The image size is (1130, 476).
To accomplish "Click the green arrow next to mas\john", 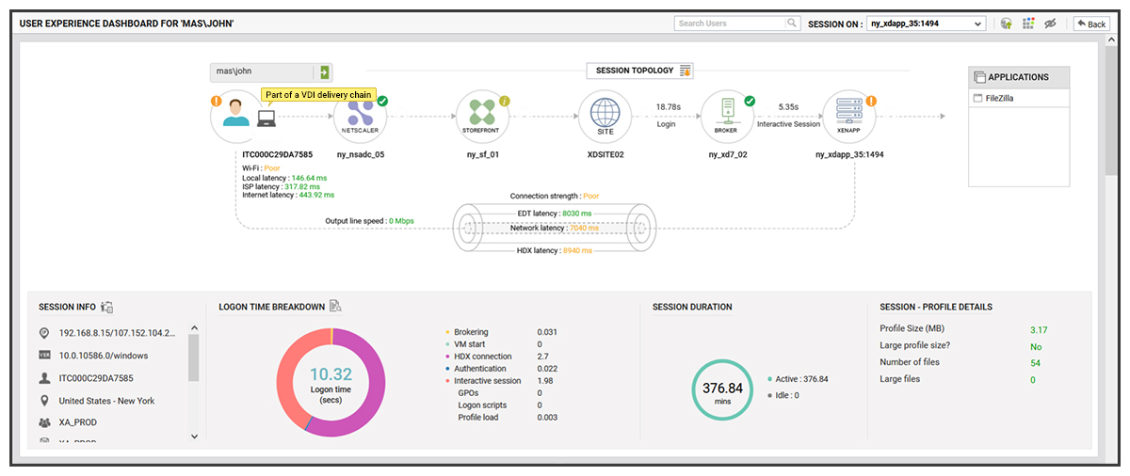I will pos(324,71).
